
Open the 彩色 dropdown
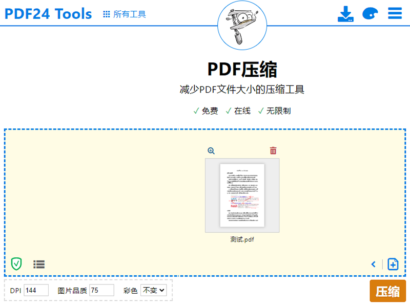coord(154,290)
